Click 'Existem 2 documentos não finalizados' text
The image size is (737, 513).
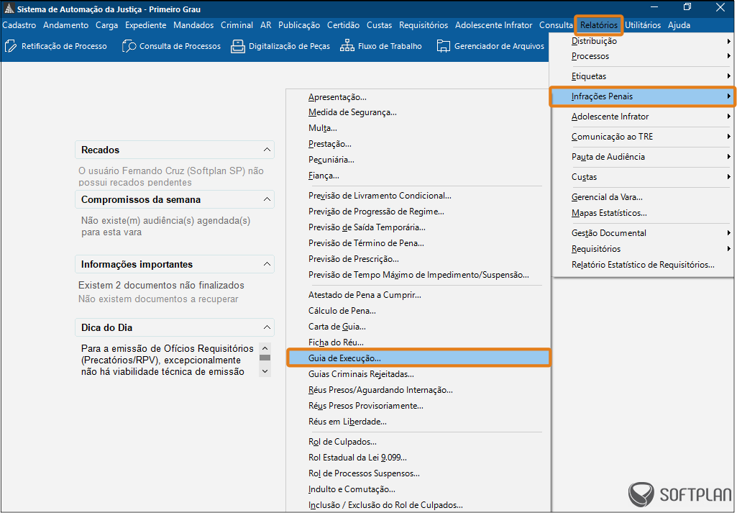(x=161, y=286)
